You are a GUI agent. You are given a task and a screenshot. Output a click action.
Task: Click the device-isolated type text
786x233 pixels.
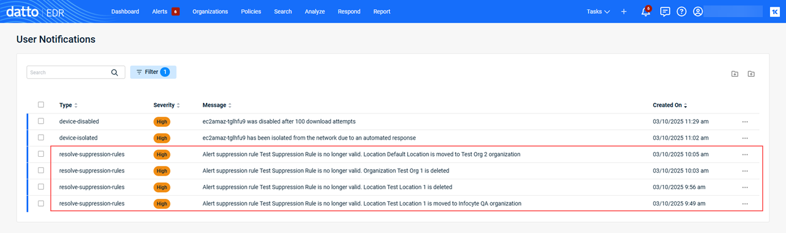[78, 138]
